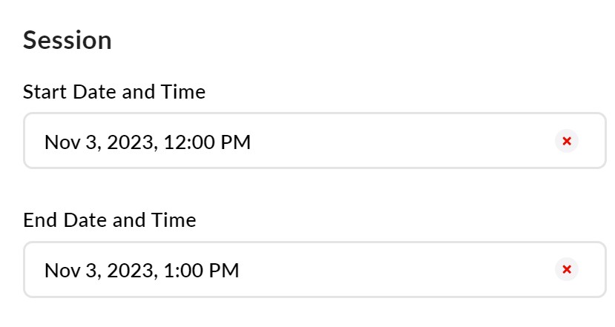This screenshot has height=327, width=615.
Task: Click "PM" in the end time
Action: click(x=226, y=270)
